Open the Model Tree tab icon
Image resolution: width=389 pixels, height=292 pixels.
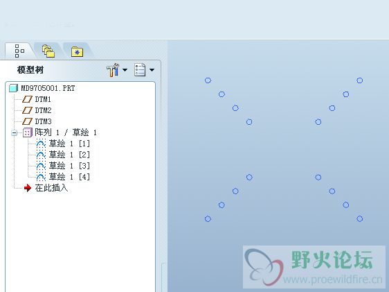(19, 51)
